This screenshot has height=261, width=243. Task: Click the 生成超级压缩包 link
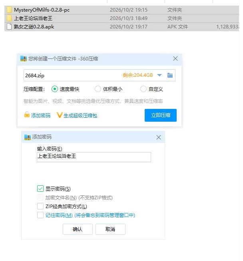click(x=80, y=115)
